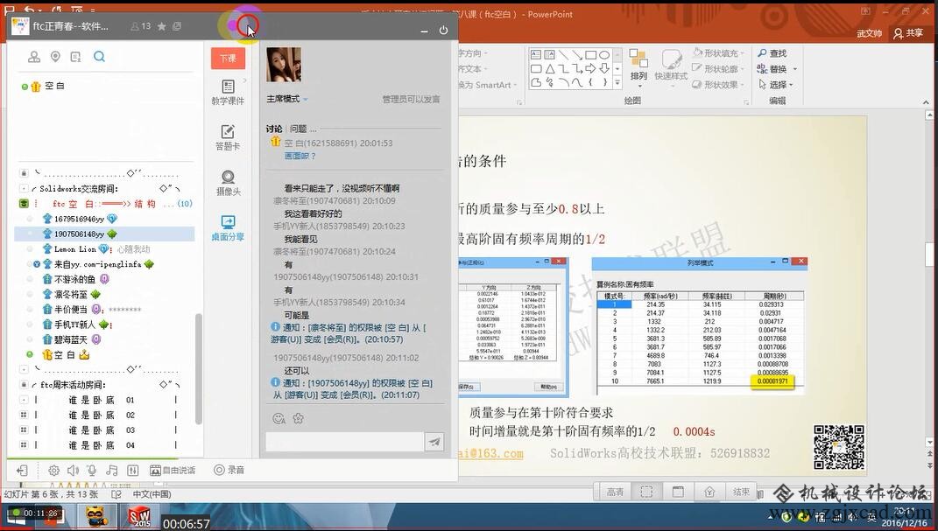Screen dimensions: 938x531
Task: Open YY settings gear icon
Action: (x=53, y=471)
